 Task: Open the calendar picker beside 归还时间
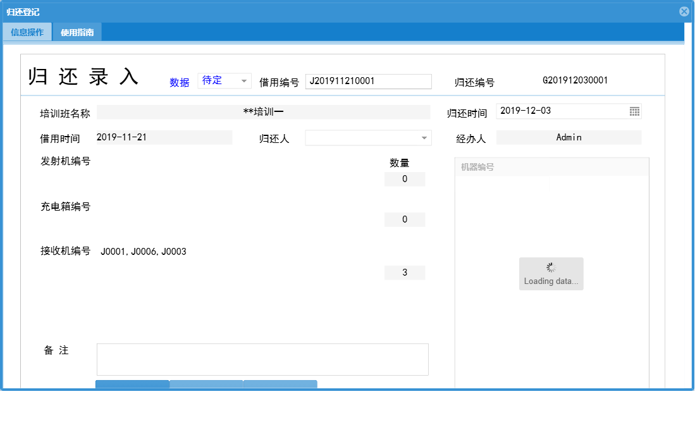click(634, 111)
